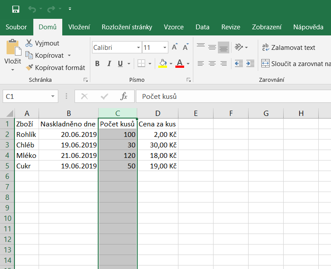331x269 pixels.
Task: Expand fill color dropdown arrow
Action: pyautogui.click(x=171, y=63)
